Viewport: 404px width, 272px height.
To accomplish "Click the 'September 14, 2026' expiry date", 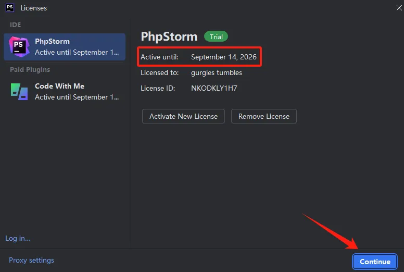I will [224, 57].
